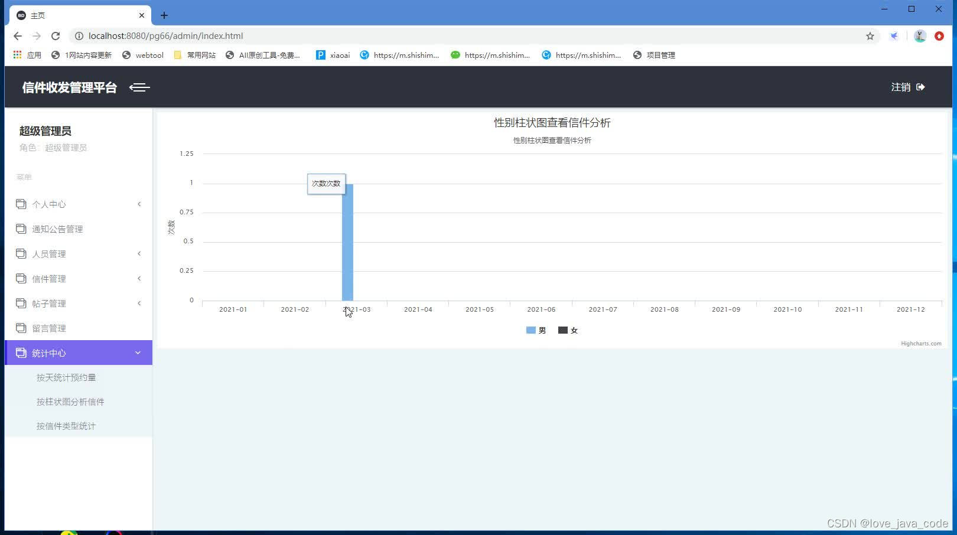Screen dimensions: 957x535
Task: Click the forward navigation arrow
Action: pos(37,36)
